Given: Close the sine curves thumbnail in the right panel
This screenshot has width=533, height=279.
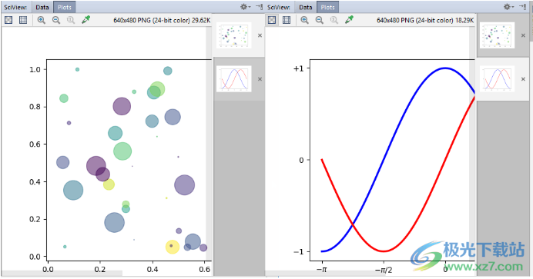Looking at the screenshot, I should pyautogui.click(x=523, y=79).
